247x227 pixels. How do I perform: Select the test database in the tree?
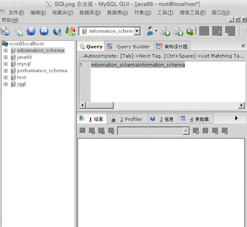pos(22,77)
